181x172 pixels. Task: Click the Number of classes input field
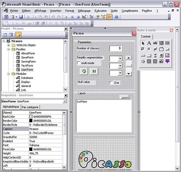pos(116,48)
